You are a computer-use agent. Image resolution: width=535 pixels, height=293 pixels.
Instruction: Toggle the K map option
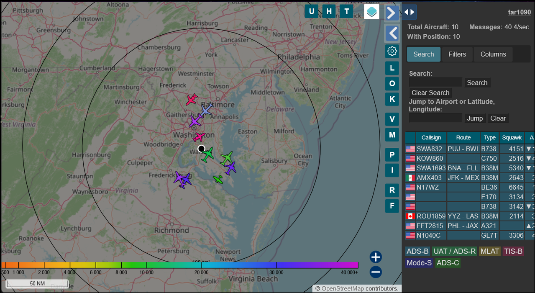point(392,99)
